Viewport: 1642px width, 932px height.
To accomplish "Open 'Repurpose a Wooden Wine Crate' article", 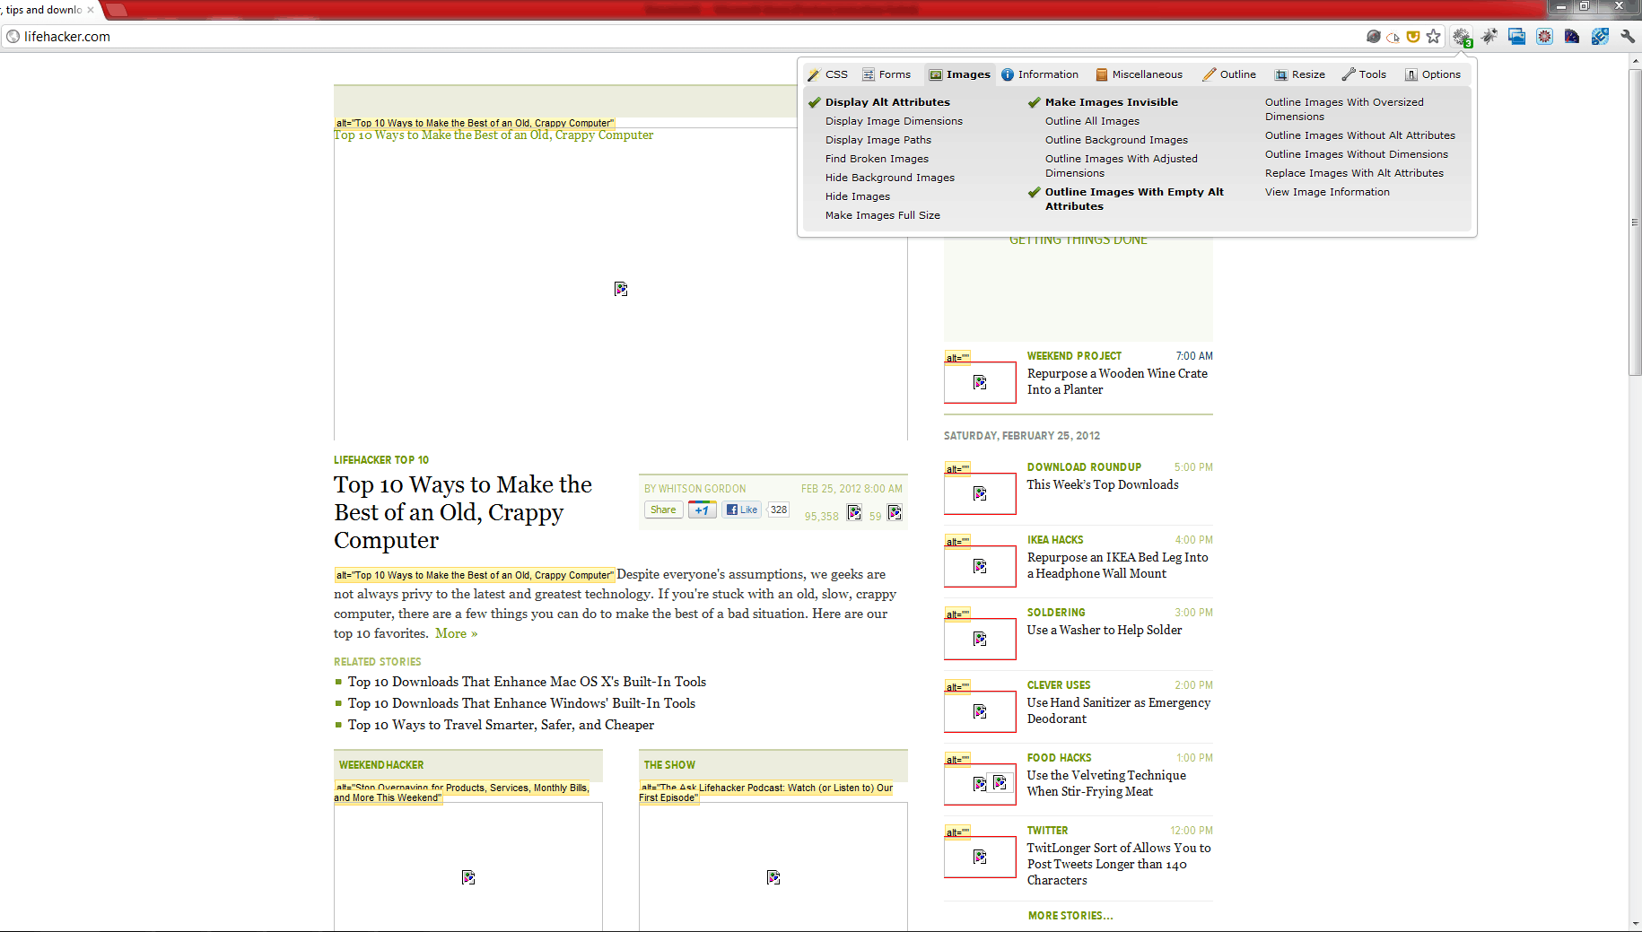I will (x=1117, y=381).
